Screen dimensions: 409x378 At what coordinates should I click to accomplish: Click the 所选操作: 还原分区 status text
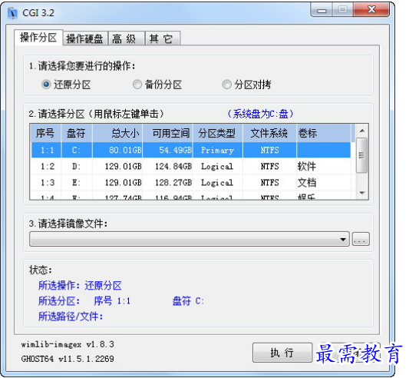pyautogui.click(x=80, y=285)
